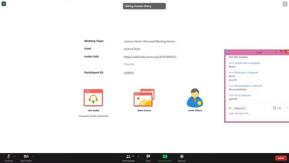Expand the arrow beside Participants
289x163 pixels.
pyautogui.click(x=138, y=156)
